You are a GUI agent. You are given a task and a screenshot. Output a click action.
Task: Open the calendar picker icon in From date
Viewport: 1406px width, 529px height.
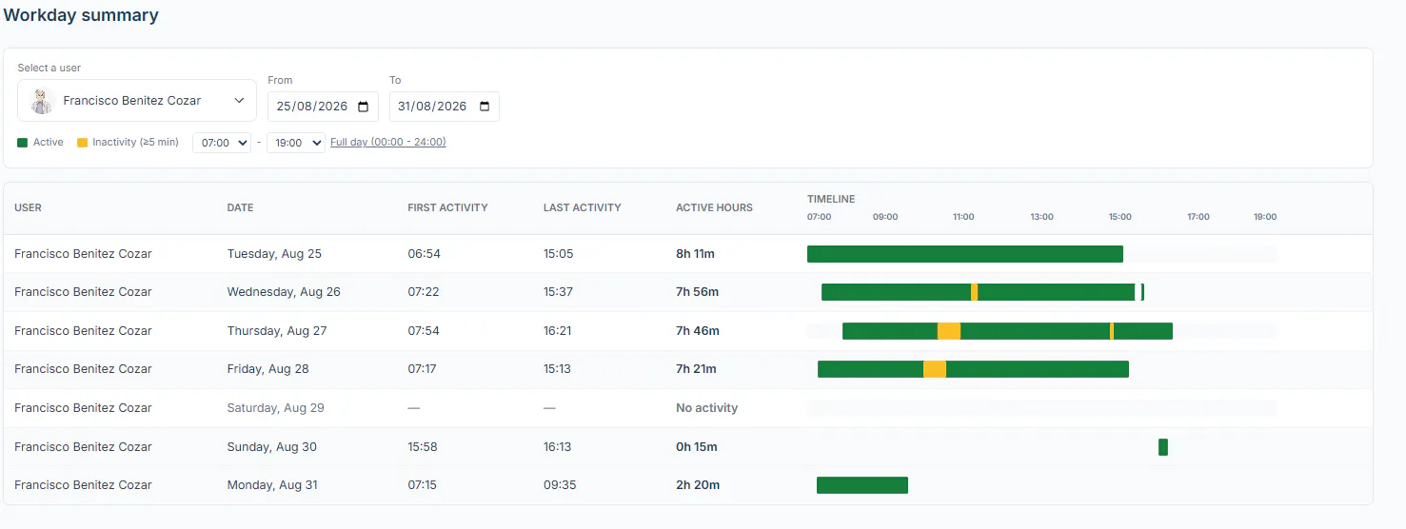[x=363, y=107]
